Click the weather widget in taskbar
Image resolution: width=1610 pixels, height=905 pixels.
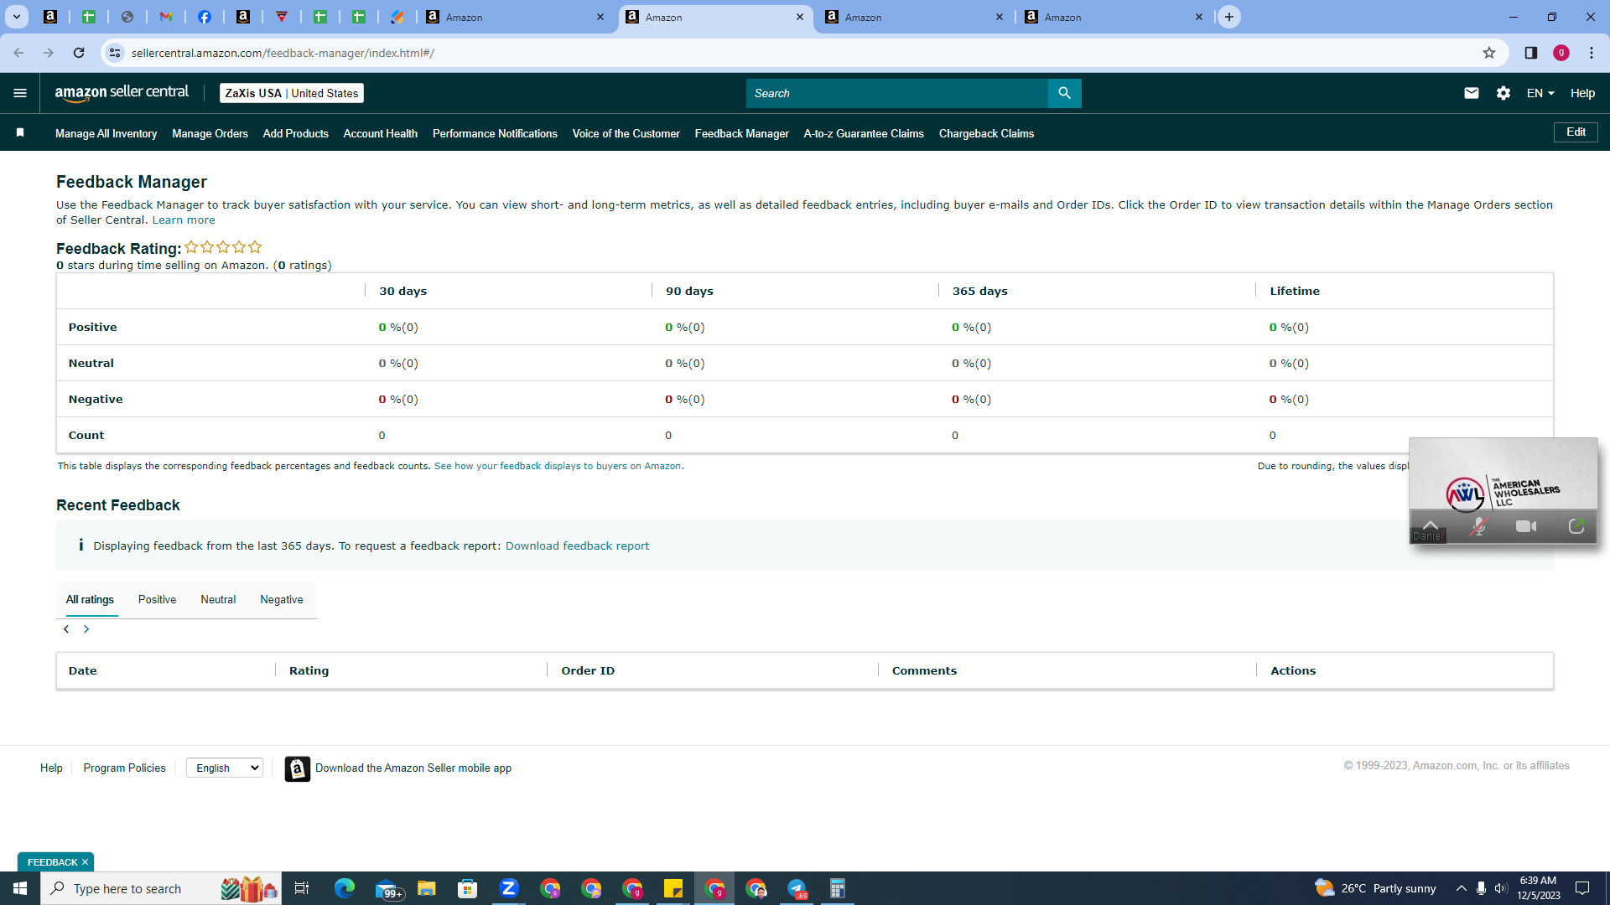(1375, 888)
